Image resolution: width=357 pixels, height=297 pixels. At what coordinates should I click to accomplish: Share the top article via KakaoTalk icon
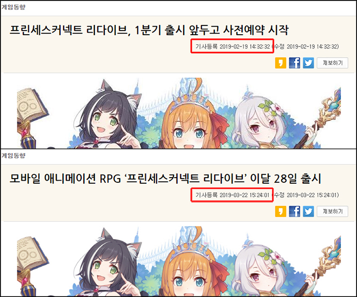(x=280, y=63)
